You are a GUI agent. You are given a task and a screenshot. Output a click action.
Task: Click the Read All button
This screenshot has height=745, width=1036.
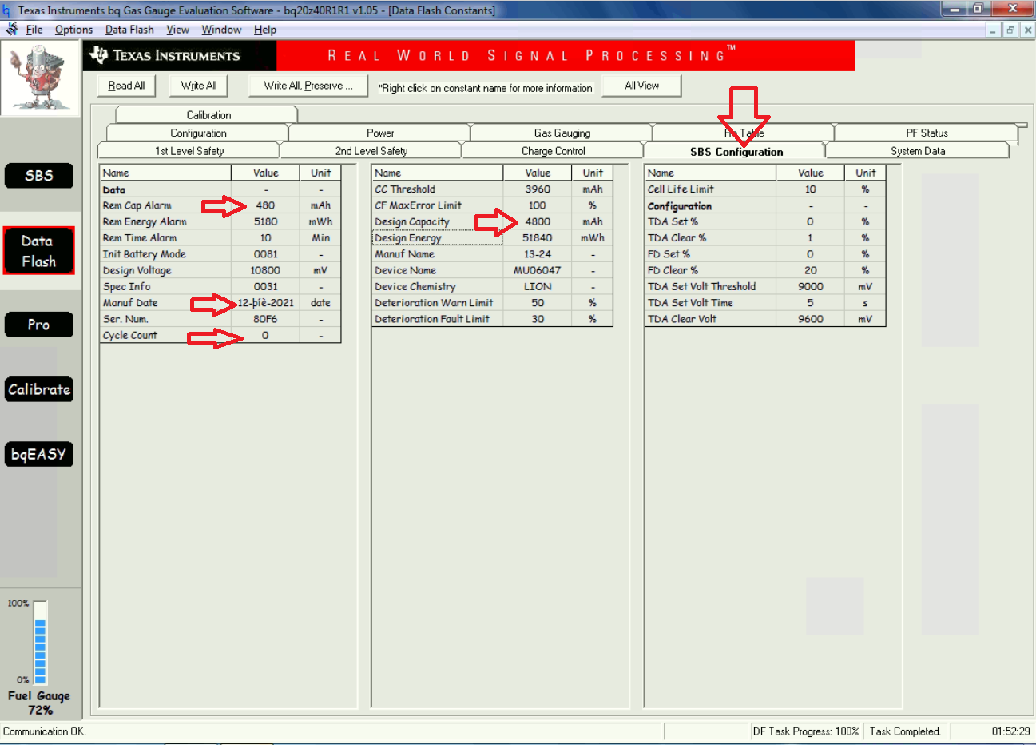[x=126, y=86]
